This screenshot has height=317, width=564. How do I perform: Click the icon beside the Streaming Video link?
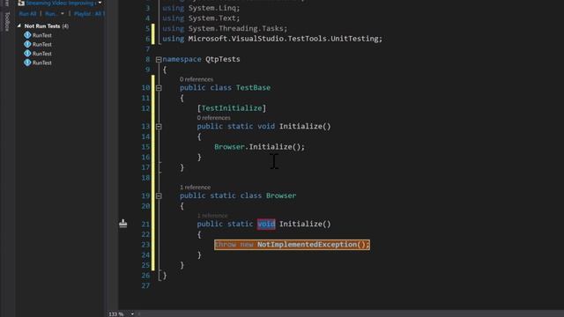pyautogui.click(x=21, y=3)
